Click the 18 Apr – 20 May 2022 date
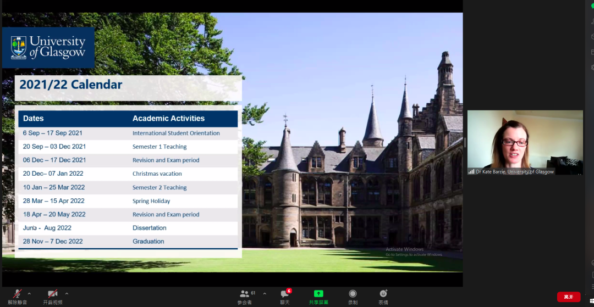This screenshot has height=307, width=594. point(54,214)
